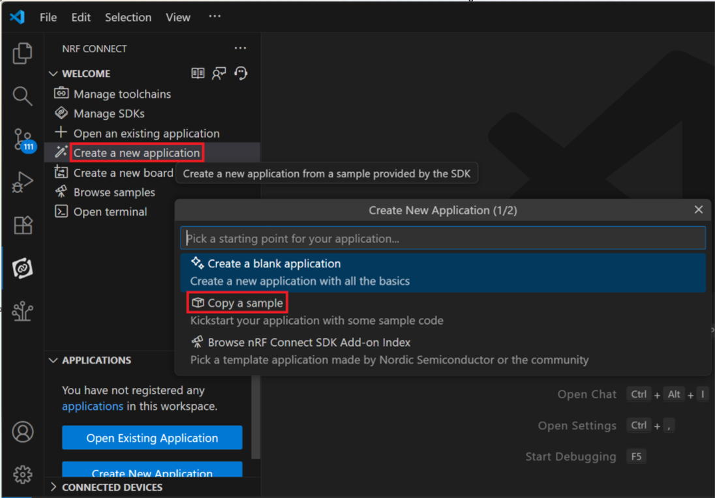Open the Extensions view icon
The image size is (715, 498).
[22, 226]
